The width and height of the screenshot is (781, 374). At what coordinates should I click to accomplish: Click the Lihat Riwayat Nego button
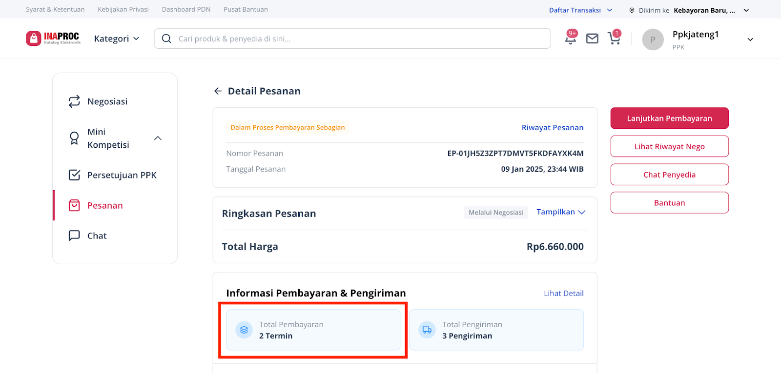(x=669, y=146)
